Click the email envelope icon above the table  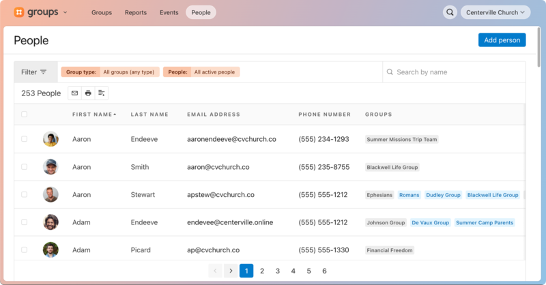[x=75, y=93]
